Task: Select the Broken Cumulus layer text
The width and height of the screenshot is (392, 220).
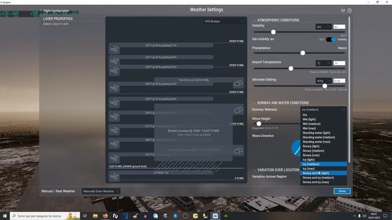Action: 194,131
